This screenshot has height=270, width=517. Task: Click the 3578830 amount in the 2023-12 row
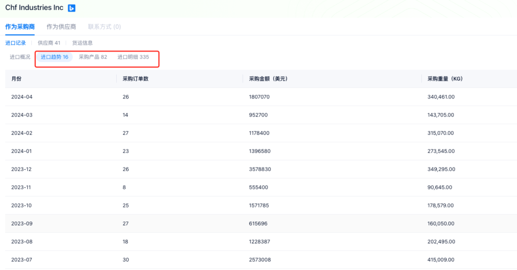click(260, 169)
